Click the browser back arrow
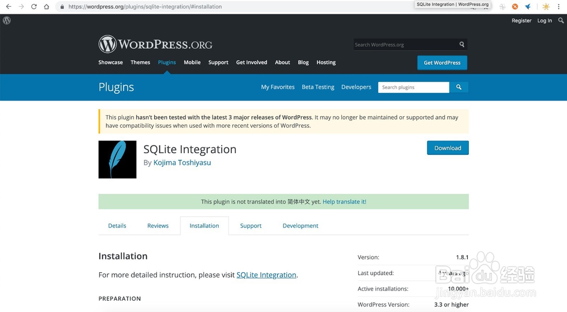This screenshot has width=567, height=312. (x=9, y=7)
